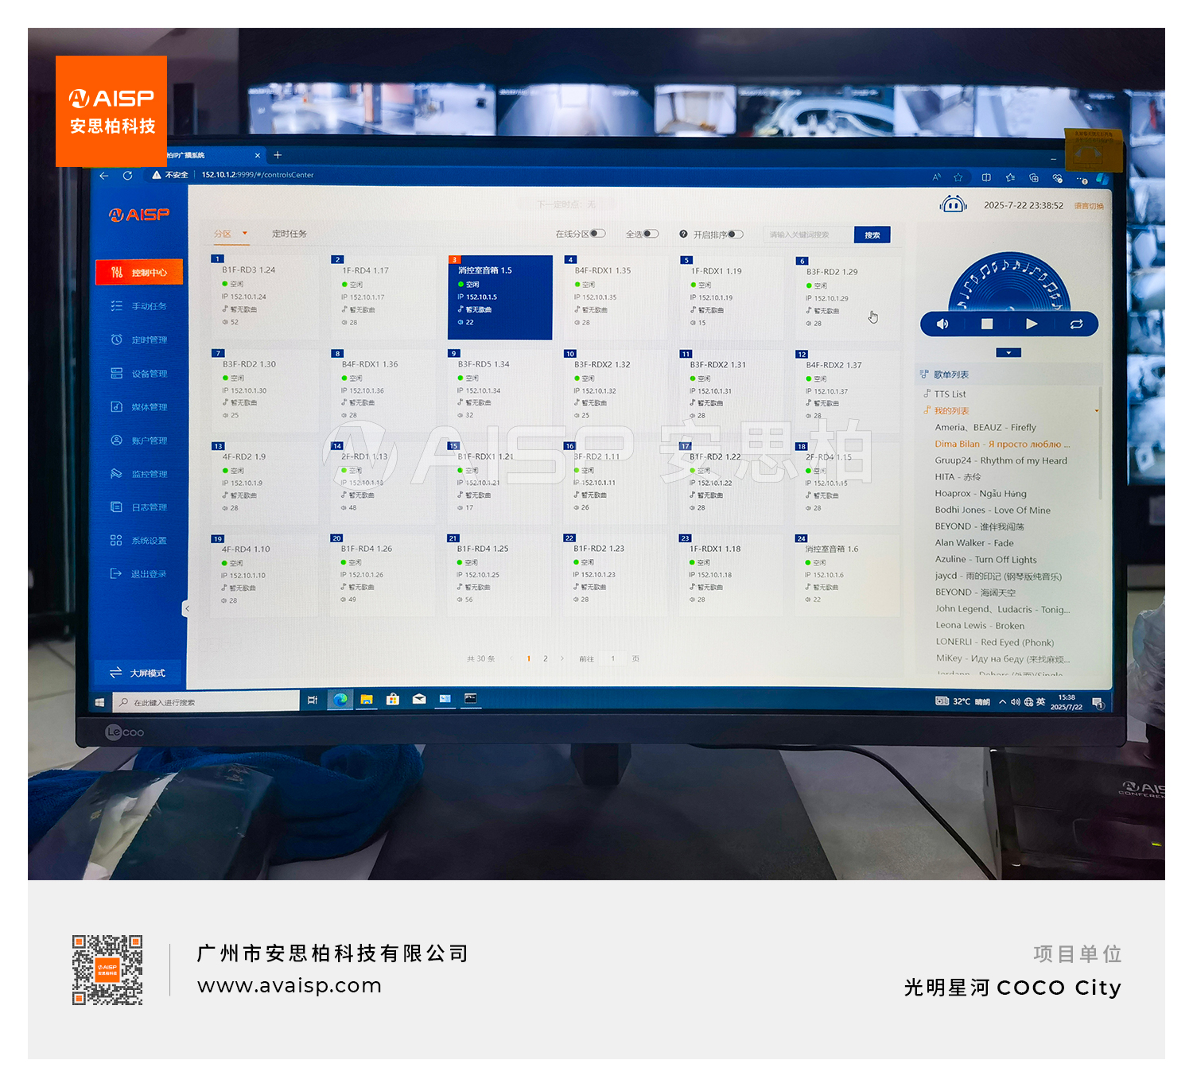Collapse the sidebar with the edge arrow
This screenshot has height=1087, width=1193.
click(187, 608)
